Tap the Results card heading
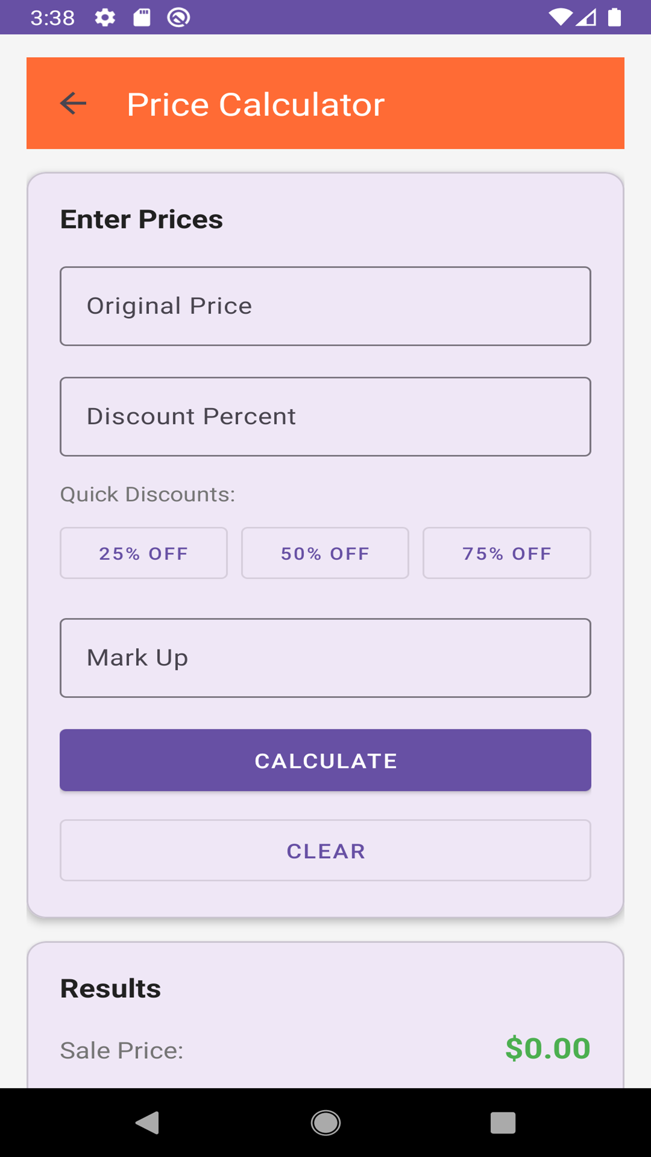This screenshot has height=1157, width=651. point(110,988)
